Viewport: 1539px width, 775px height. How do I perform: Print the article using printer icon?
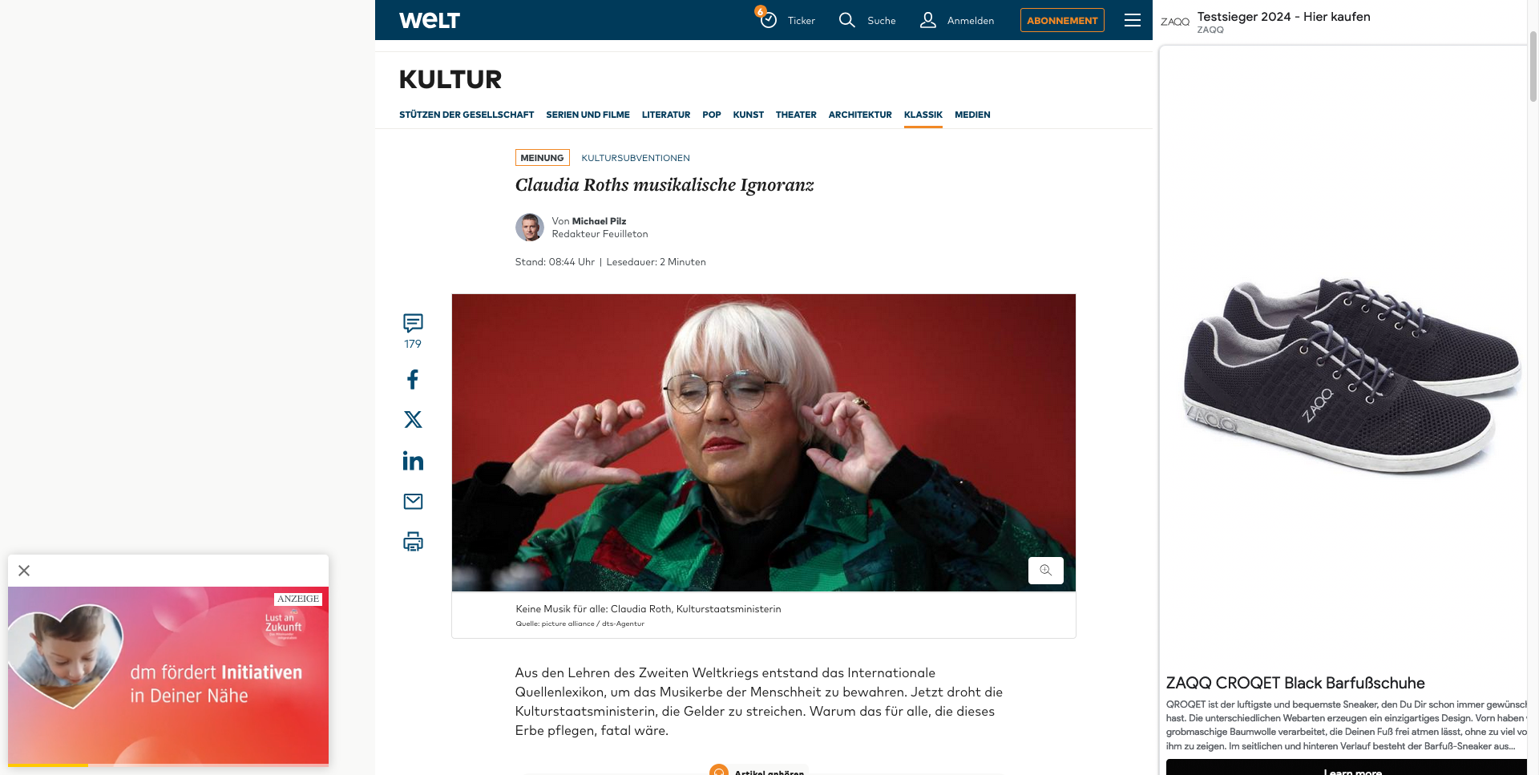click(x=413, y=542)
